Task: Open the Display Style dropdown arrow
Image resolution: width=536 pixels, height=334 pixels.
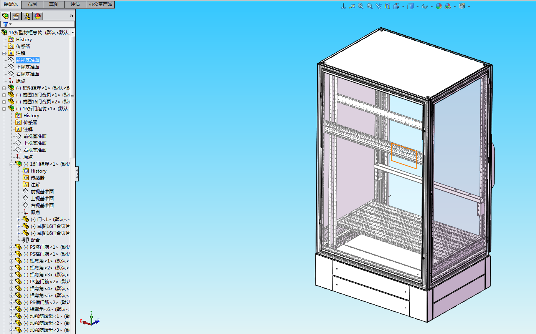Action: coord(417,7)
